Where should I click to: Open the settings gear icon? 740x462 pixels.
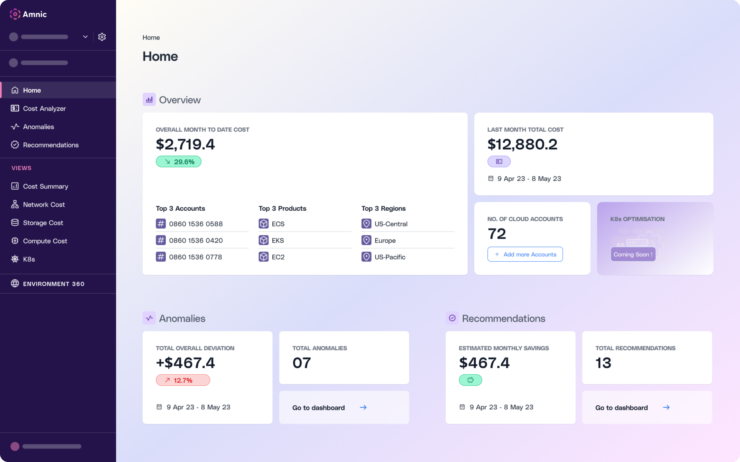(x=102, y=37)
